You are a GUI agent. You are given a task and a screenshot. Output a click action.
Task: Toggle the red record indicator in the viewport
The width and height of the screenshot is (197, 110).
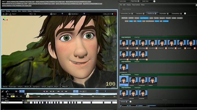click(115, 14)
